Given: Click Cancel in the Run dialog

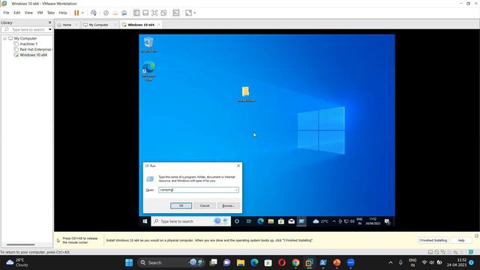Looking at the screenshot, I should tap(205, 205).
